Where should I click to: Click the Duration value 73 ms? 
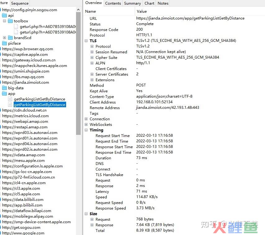click(141, 158)
